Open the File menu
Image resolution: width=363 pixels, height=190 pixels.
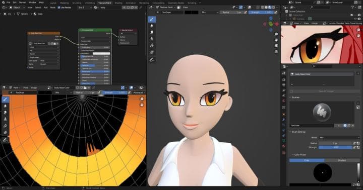[8, 3]
